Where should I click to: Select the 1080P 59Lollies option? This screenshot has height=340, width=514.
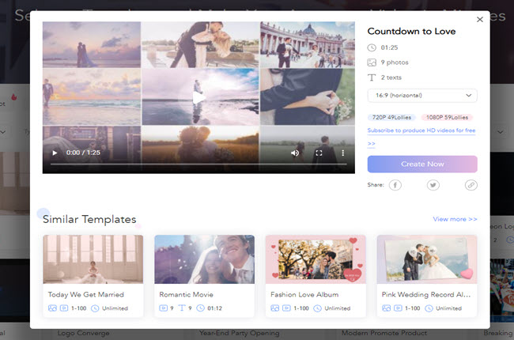pos(447,118)
